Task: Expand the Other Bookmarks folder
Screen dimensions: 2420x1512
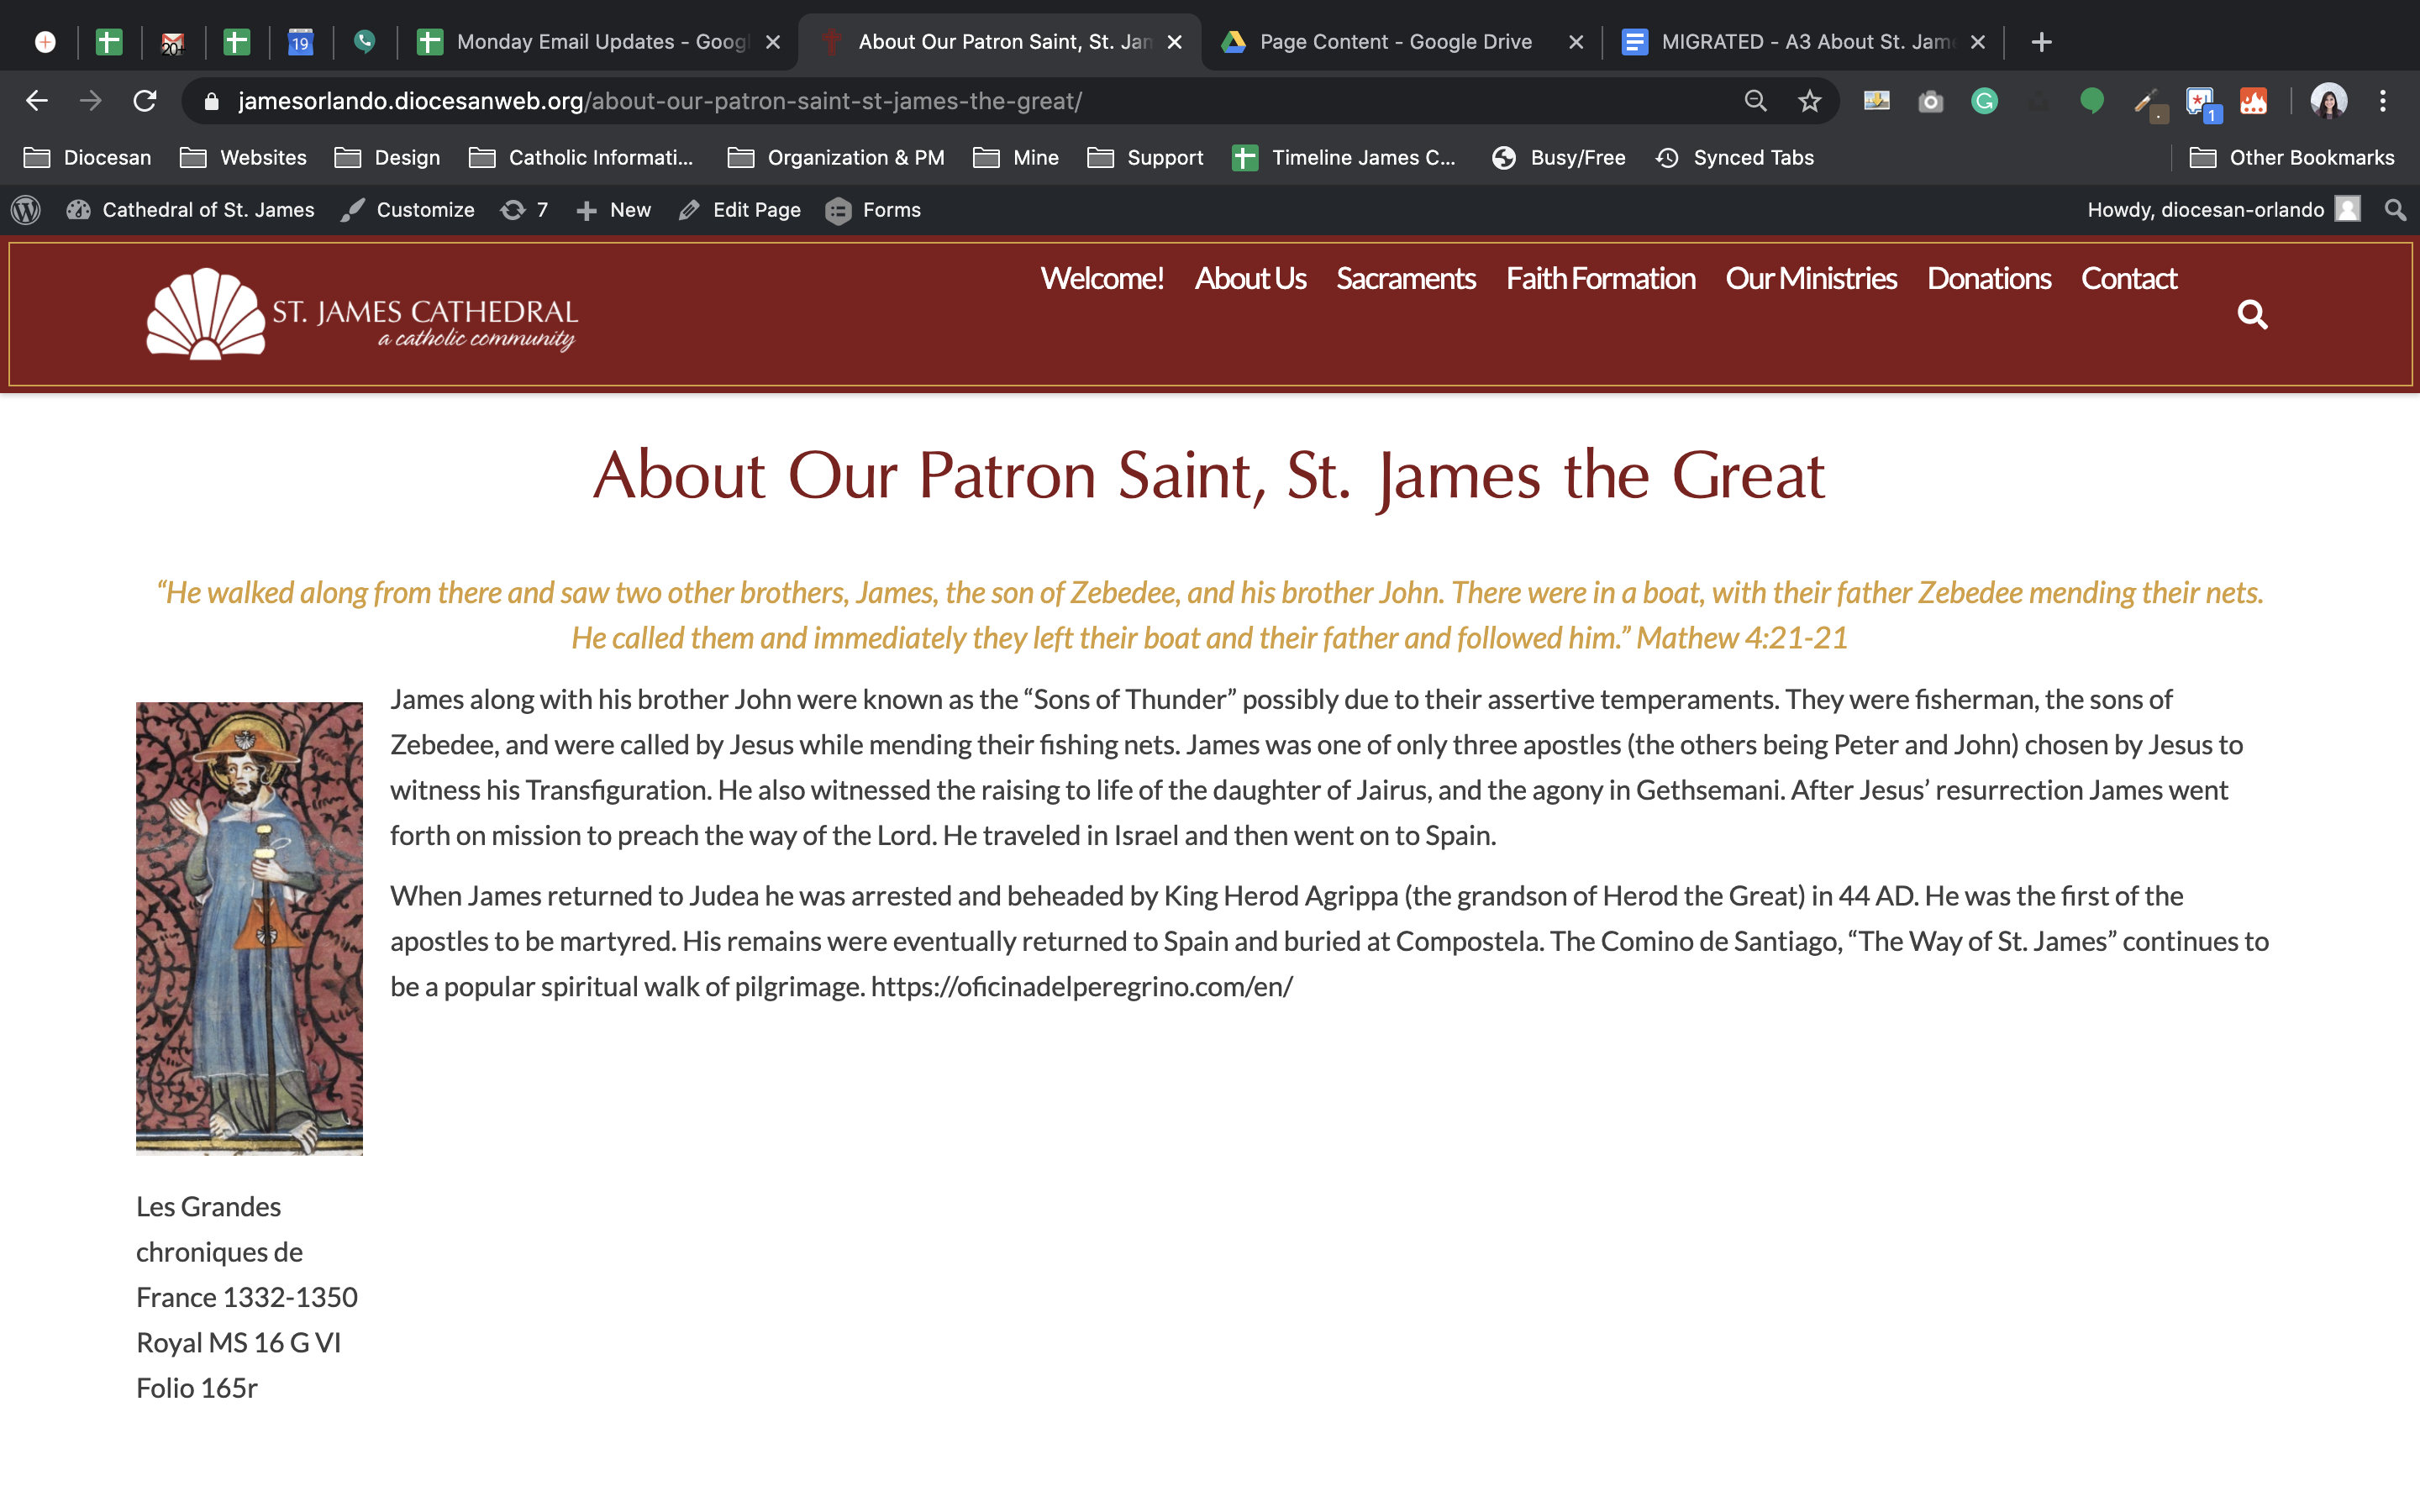Action: pos(2292,158)
